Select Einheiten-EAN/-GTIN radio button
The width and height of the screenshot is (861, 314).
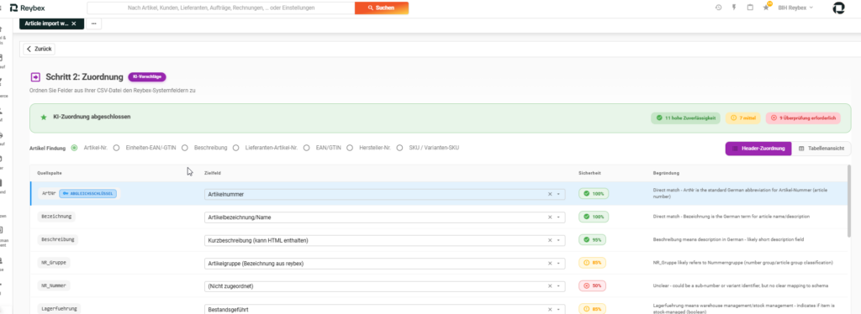pyautogui.click(x=116, y=148)
